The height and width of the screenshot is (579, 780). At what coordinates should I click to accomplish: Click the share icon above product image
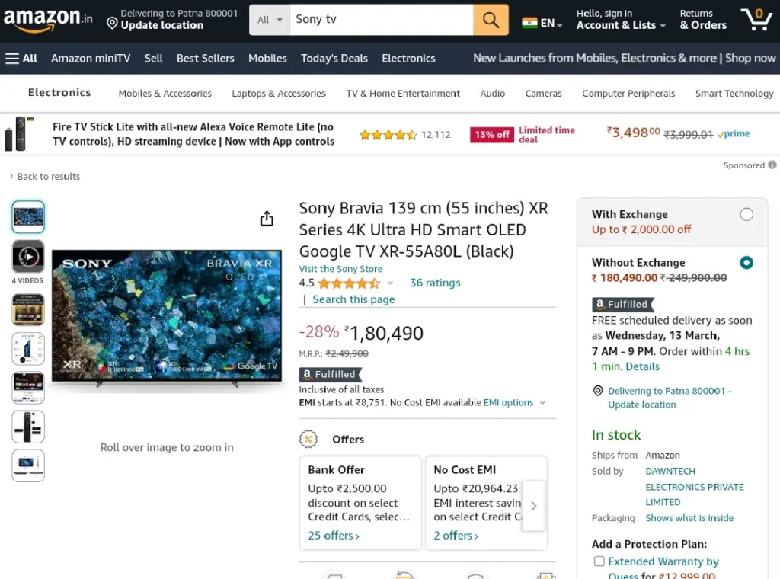[267, 219]
